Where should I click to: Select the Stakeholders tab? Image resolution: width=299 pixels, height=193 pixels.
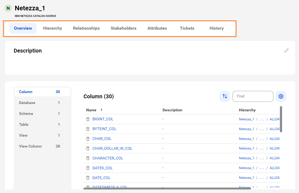point(123,28)
